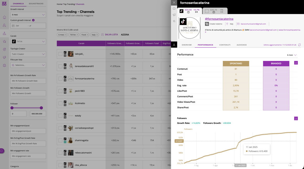Image resolution: width=304 pixels, height=169 pixels.
Task: Download the Performance table data
Action: click(x=296, y=63)
